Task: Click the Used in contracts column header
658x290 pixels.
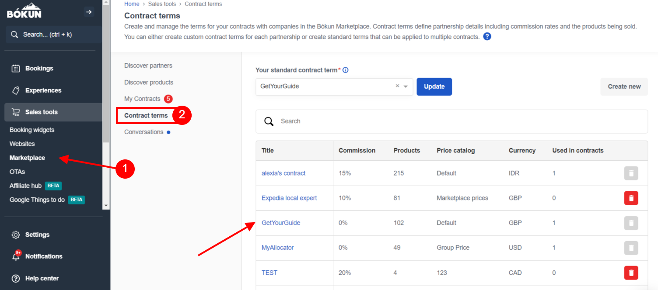Action: [578, 150]
